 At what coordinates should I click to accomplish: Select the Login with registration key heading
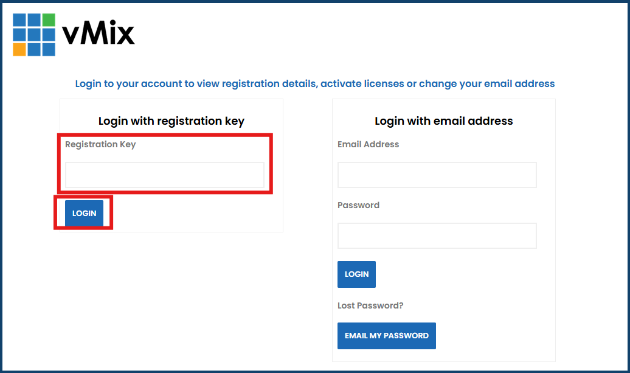(x=171, y=121)
